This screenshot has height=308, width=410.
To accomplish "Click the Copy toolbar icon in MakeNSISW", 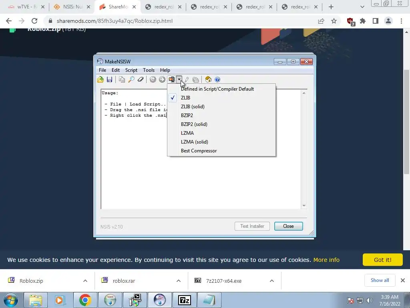I will pos(122,79).
